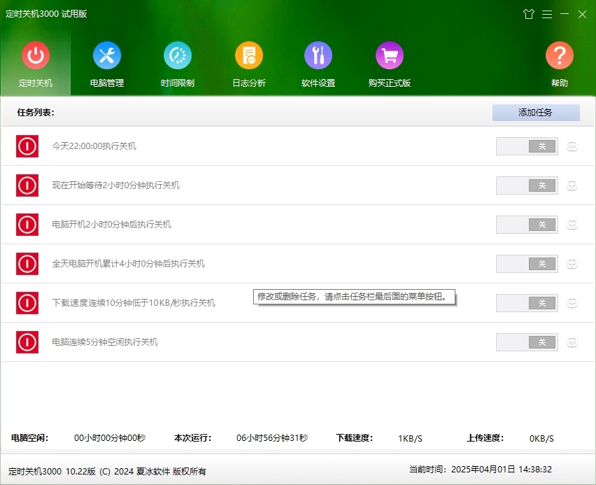Viewport: 596px width, 485px height.
Task: Click red power icon of 现在开始等待2小时 task
Action: (x=27, y=185)
